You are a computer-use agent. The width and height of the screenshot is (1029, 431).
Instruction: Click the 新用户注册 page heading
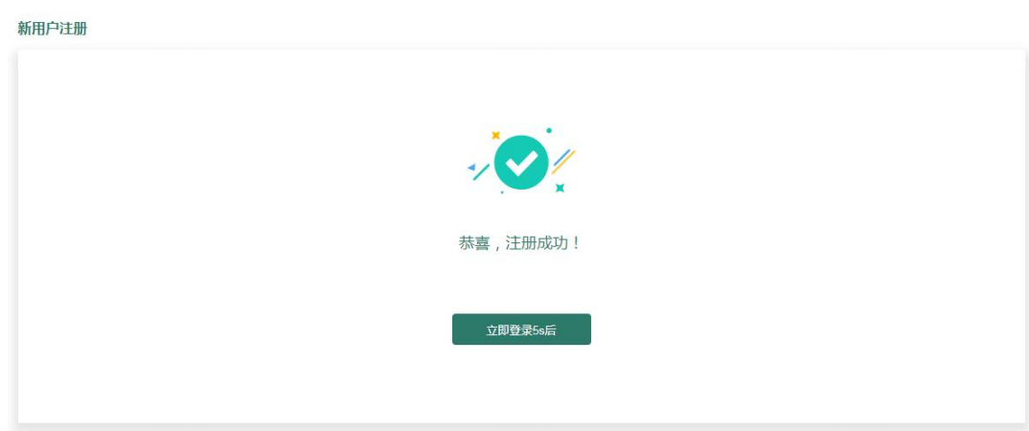tap(53, 28)
